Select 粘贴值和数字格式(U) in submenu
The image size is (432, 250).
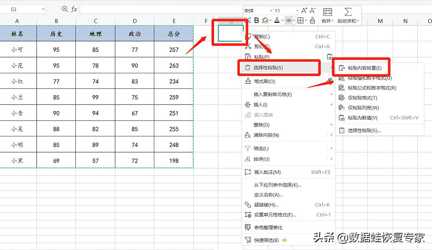click(x=380, y=78)
